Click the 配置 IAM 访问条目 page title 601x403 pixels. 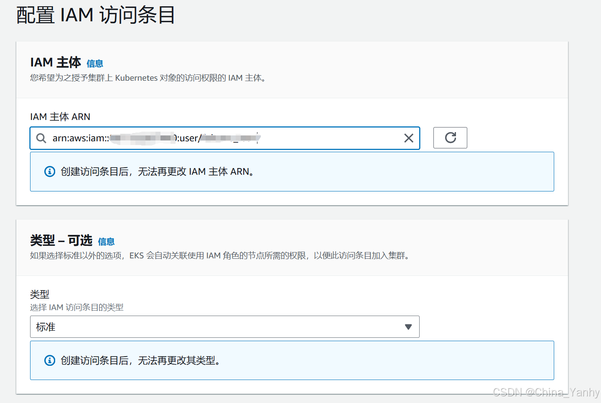(94, 15)
